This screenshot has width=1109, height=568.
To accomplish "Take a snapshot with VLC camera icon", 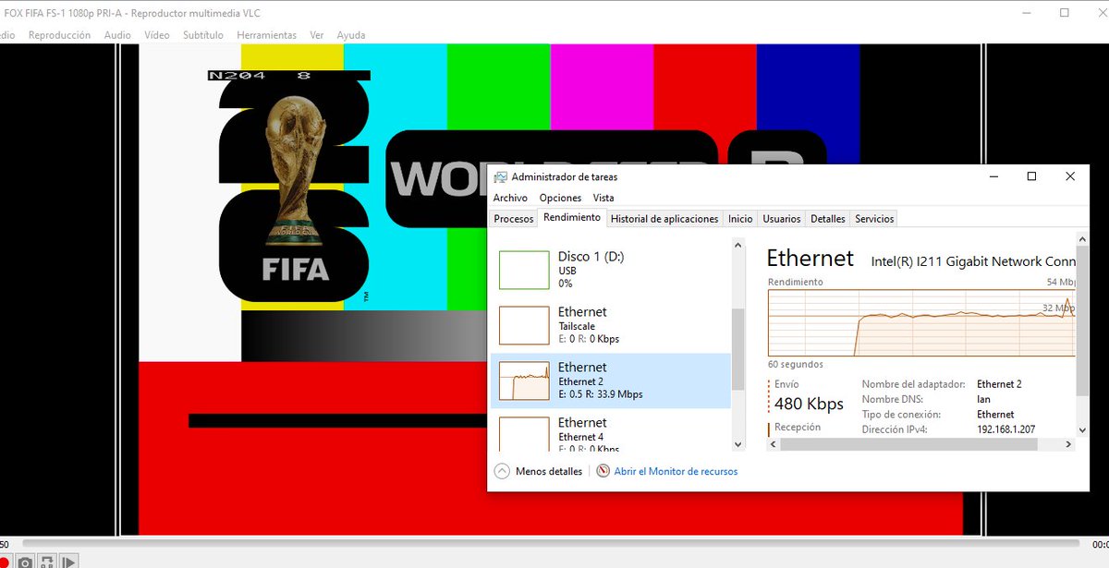I will click(x=25, y=561).
